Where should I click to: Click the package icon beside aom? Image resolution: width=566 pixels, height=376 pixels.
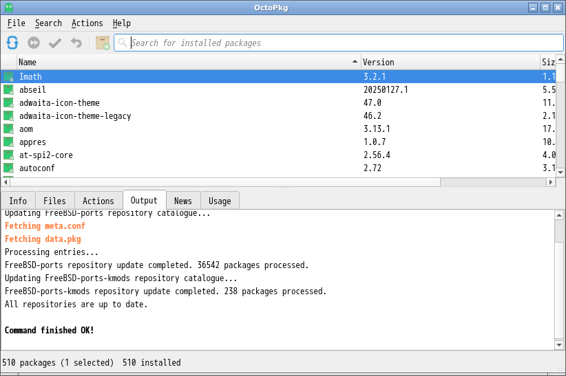(x=9, y=129)
